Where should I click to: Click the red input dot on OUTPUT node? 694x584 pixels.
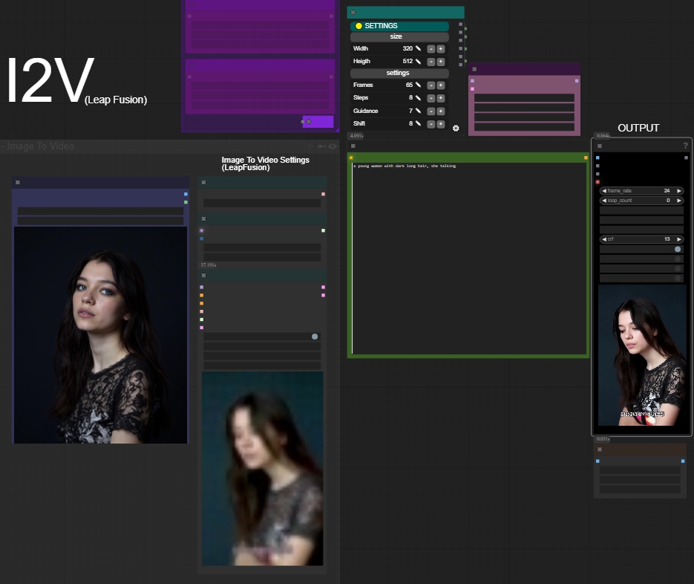(598, 182)
